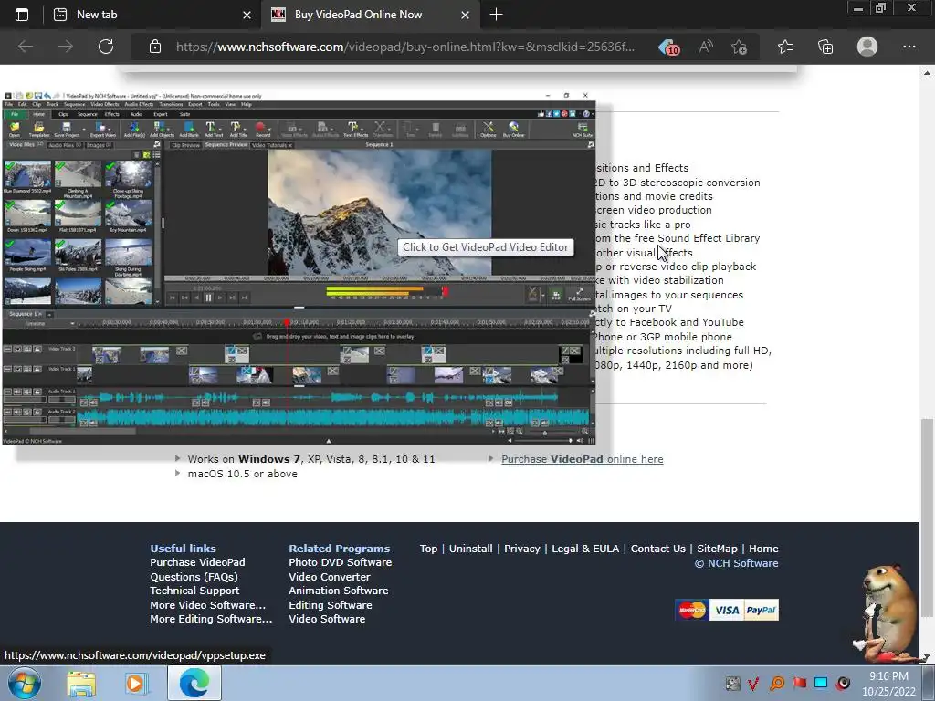935x701 pixels.
Task: Click arrow bullet beside Purchase VideoPad online here
Action: (490, 458)
